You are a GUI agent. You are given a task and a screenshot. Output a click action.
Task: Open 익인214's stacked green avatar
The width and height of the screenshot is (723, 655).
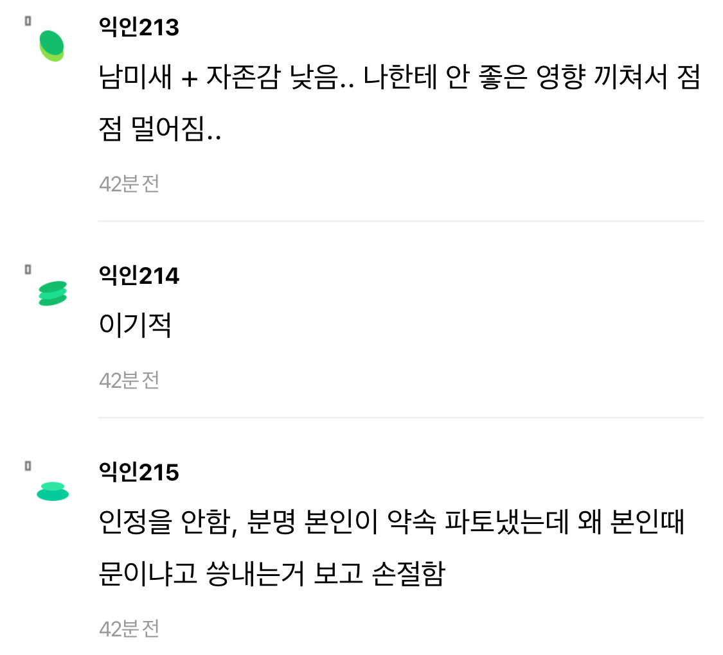[x=53, y=293]
